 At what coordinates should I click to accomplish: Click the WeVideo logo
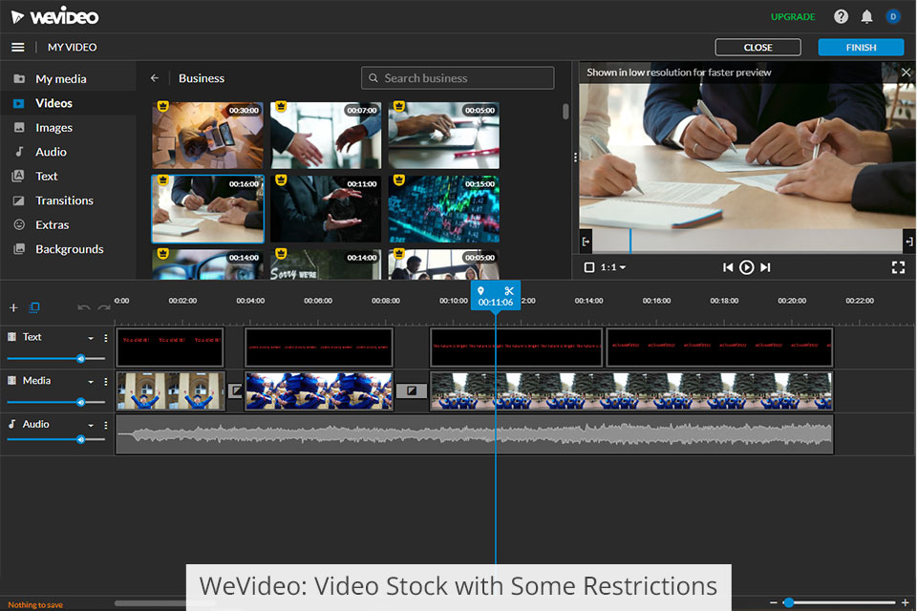click(55, 17)
